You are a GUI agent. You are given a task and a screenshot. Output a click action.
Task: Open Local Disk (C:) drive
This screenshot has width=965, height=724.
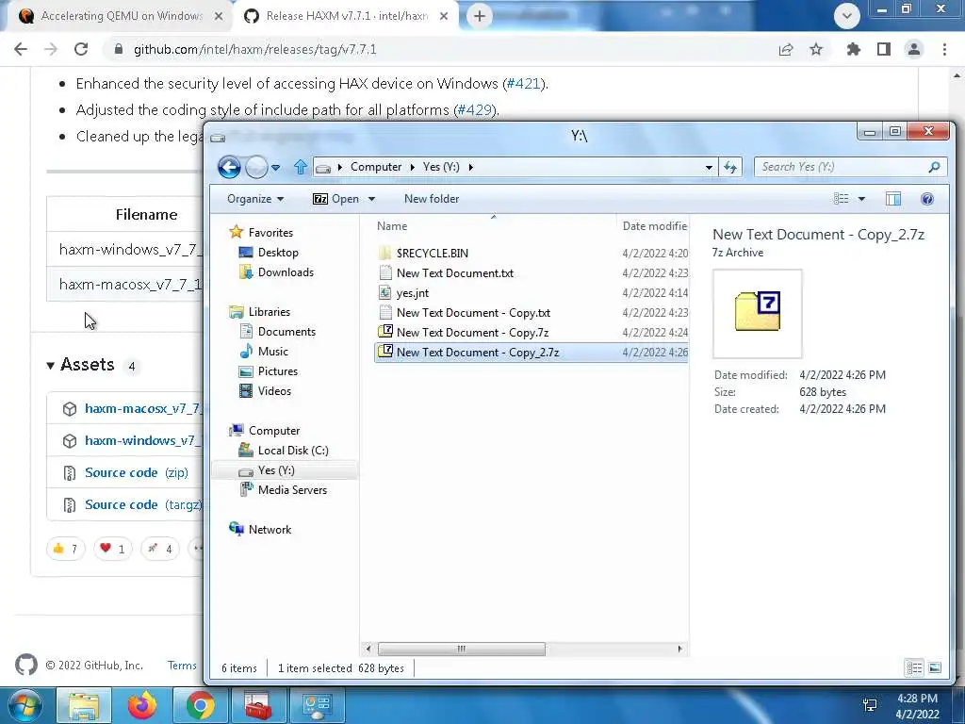pyautogui.click(x=293, y=451)
